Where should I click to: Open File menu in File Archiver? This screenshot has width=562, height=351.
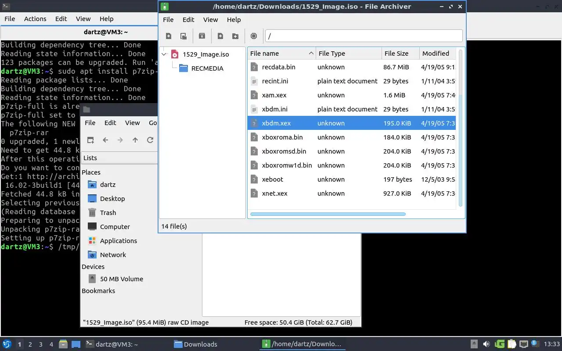(x=168, y=19)
